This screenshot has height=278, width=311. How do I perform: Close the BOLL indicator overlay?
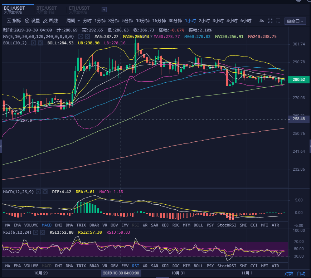(x=40, y=43)
